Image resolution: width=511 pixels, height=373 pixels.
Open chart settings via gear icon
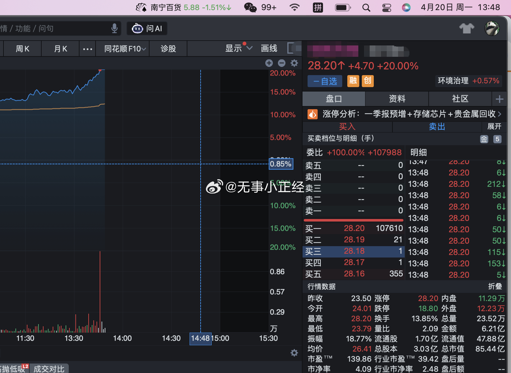tap(294, 63)
